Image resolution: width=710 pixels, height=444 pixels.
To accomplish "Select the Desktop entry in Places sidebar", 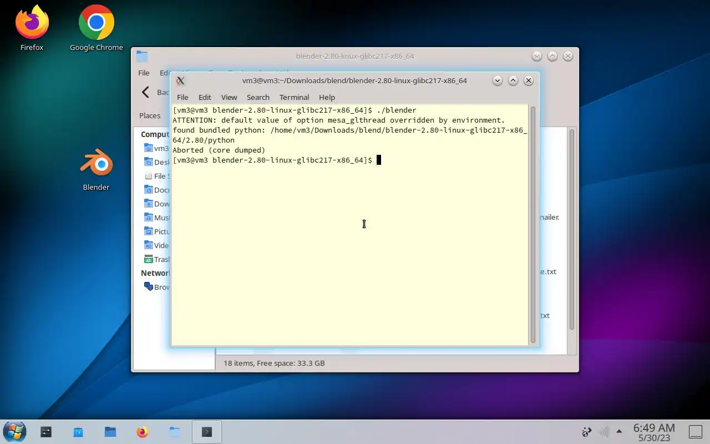I will tap(156, 162).
